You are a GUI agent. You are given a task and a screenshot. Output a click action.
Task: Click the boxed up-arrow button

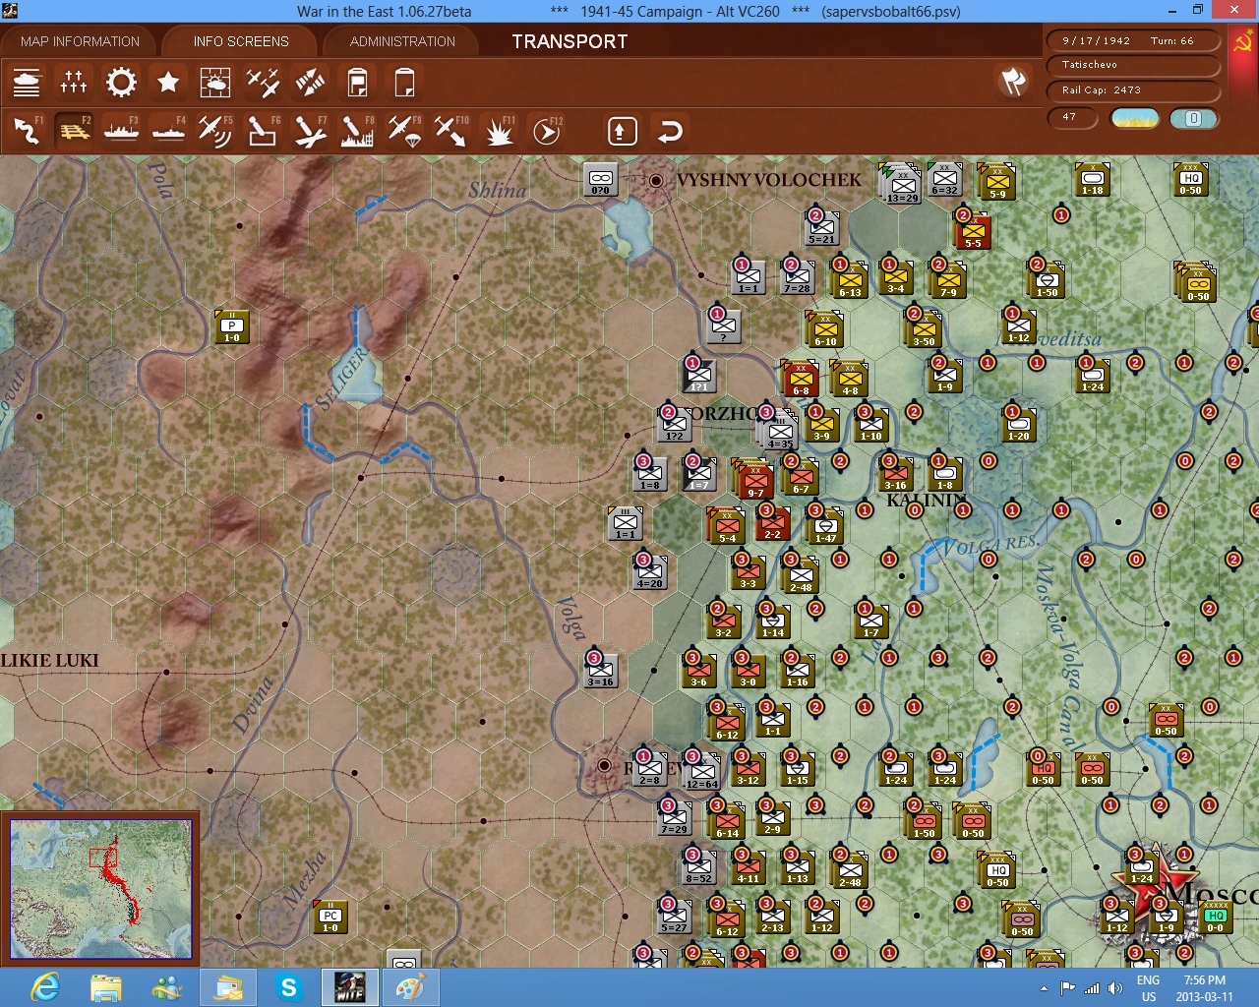coord(623,131)
